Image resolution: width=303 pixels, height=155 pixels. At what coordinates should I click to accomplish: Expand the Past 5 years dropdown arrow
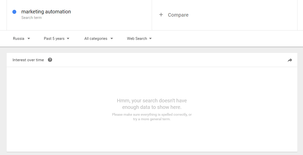68,39
